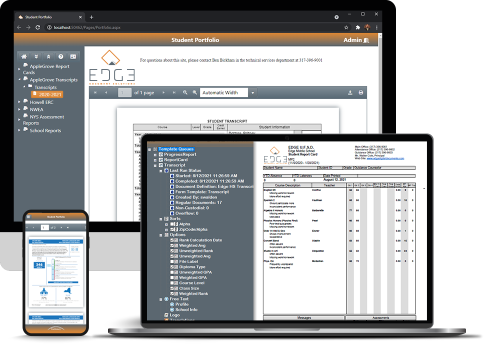Open a new browser tab with plus icon
The width and height of the screenshot is (484, 344).
91,17
